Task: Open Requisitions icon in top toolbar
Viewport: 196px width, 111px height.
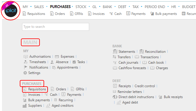Action: 24,13
